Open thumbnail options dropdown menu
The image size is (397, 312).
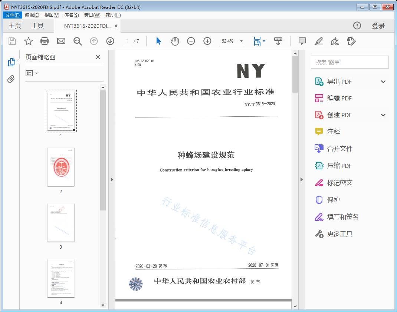(32, 73)
